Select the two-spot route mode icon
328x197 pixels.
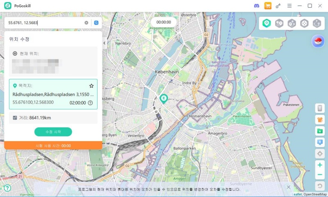(279, 23)
